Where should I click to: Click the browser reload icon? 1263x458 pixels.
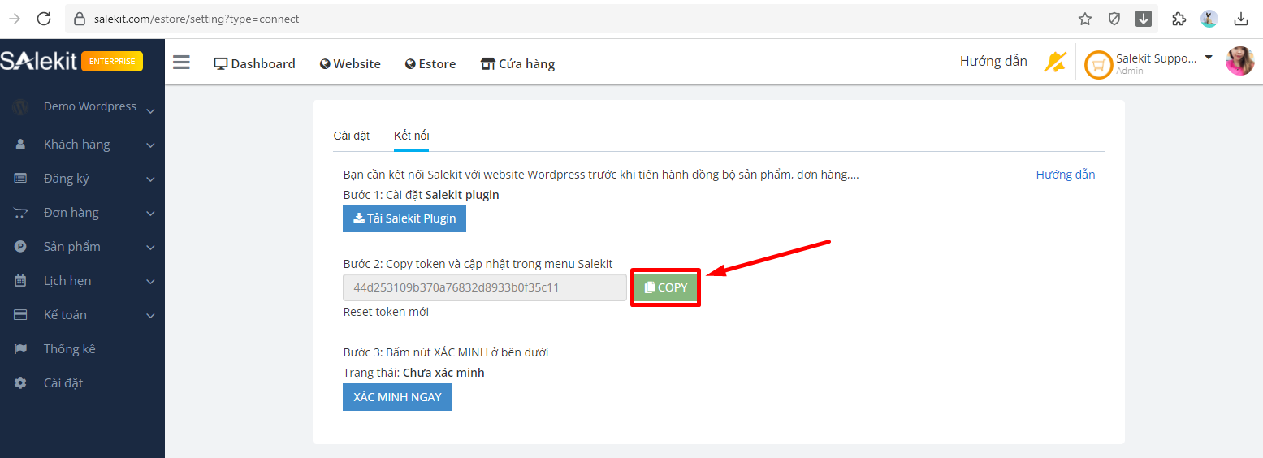pyautogui.click(x=44, y=19)
